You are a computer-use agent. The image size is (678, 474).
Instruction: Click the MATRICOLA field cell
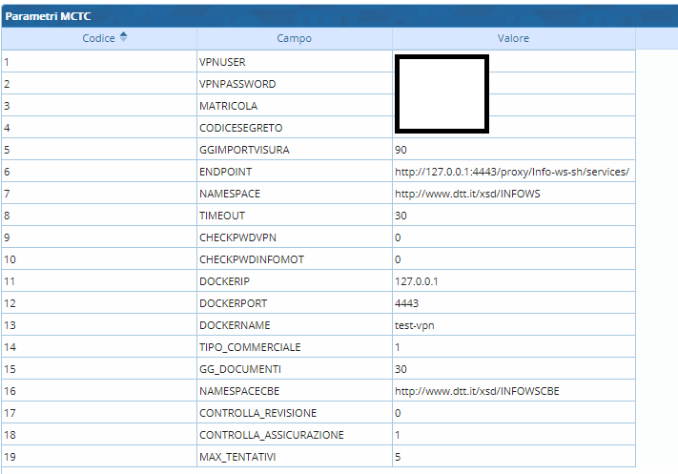(228, 106)
